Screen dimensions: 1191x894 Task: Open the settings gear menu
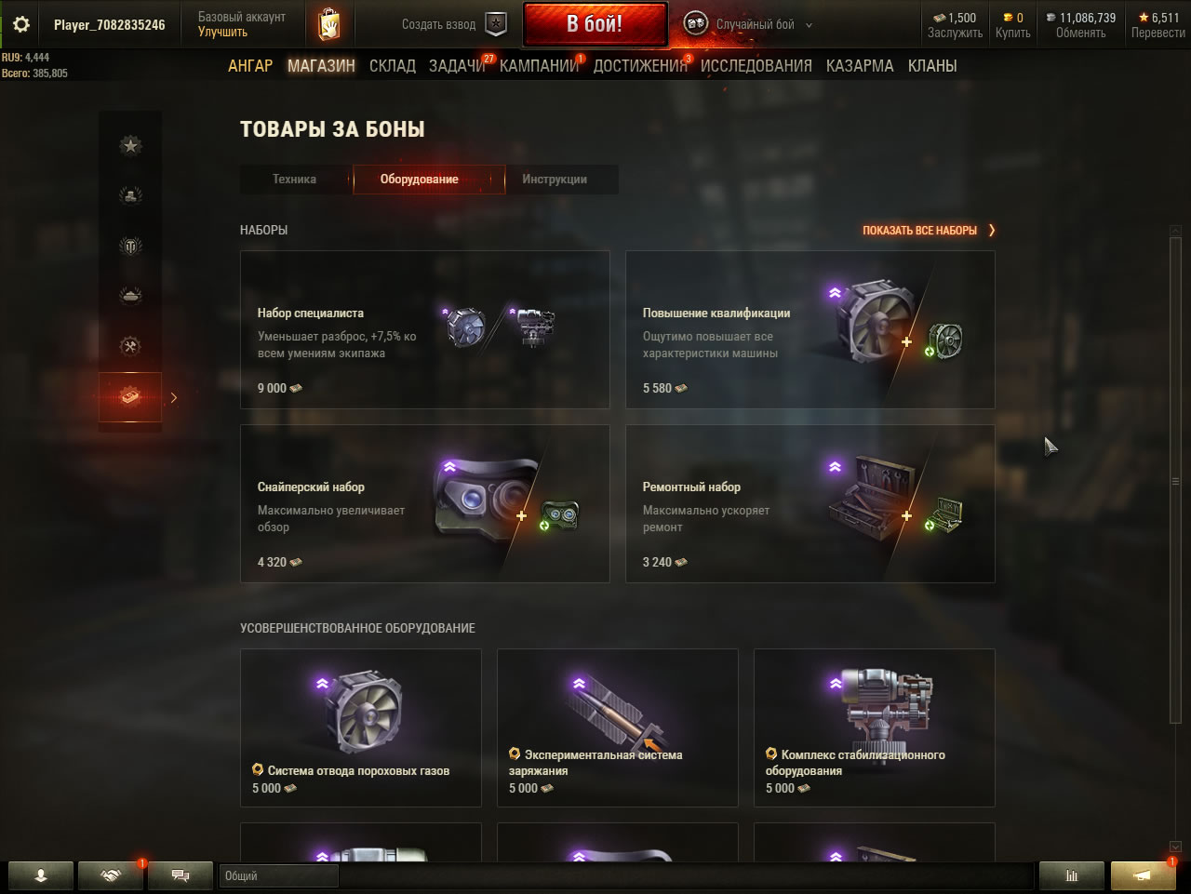[21, 25]
